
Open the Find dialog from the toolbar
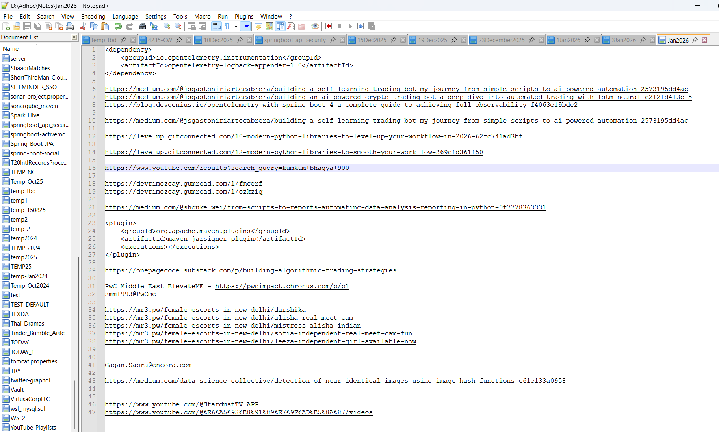[143, 26]
